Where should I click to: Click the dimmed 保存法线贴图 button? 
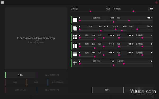tap(57, 82)
